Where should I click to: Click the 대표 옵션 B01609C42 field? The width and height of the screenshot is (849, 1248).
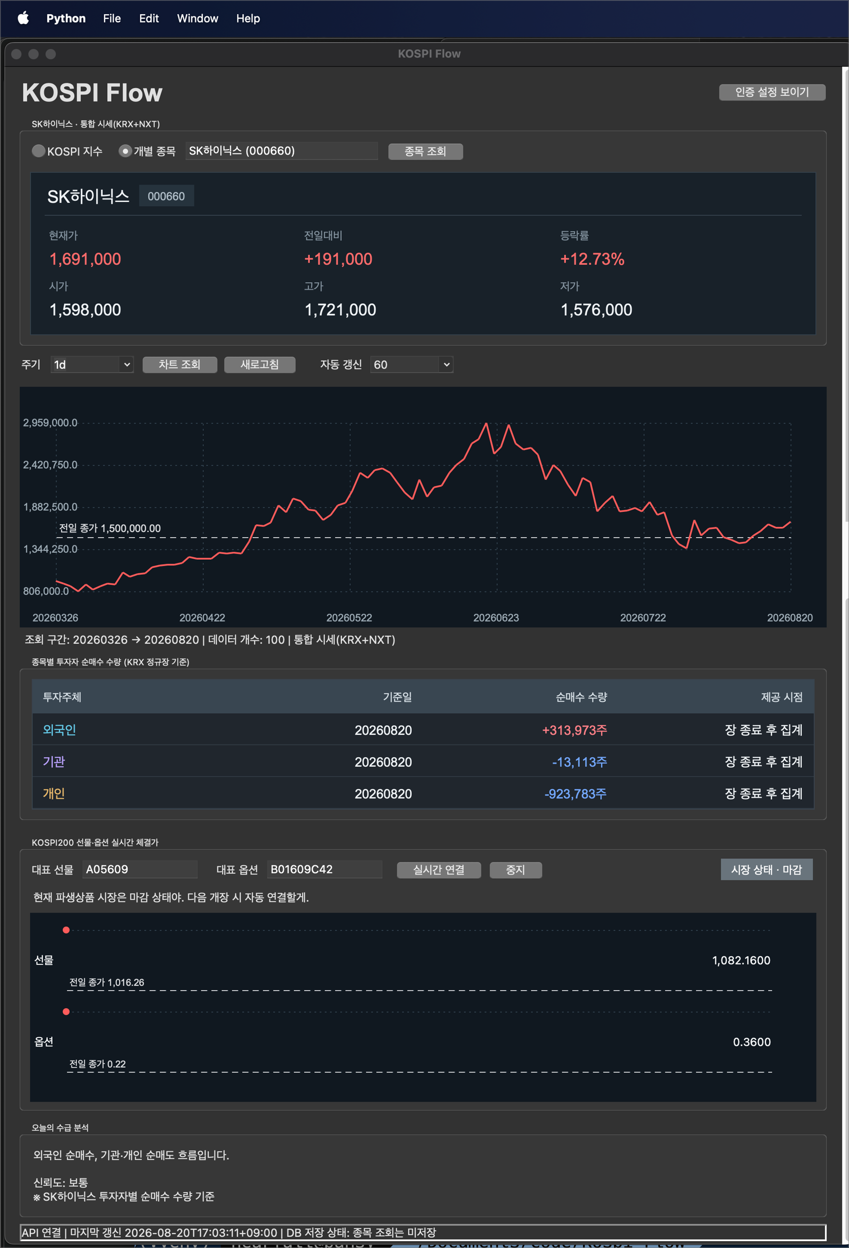point(325,869)
